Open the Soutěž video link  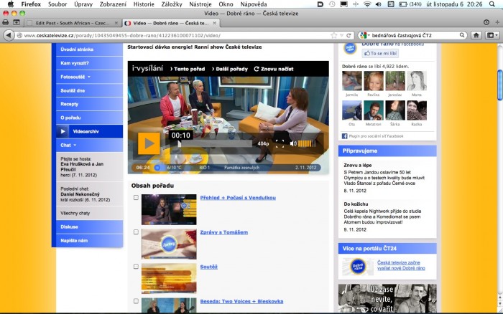209,267
